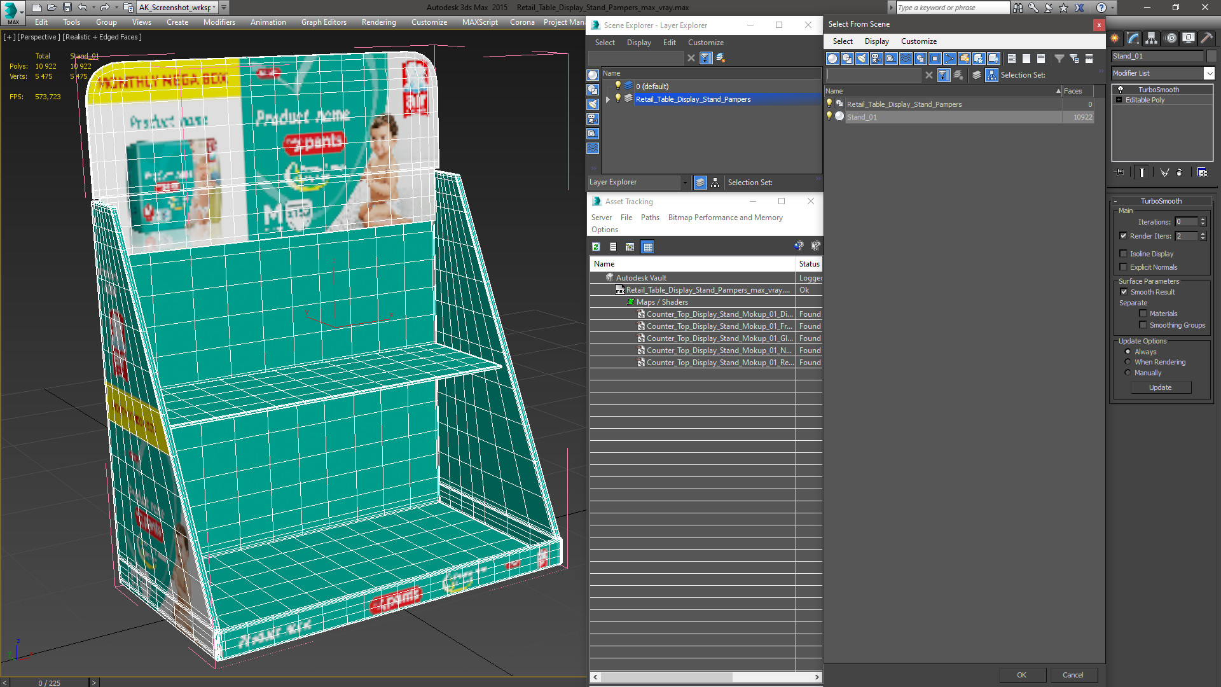Image resolution: width=1221 pixels, height=687 pixels.
Task: Open the Hierarchy command panel tab
Action: coord(1152,38)
